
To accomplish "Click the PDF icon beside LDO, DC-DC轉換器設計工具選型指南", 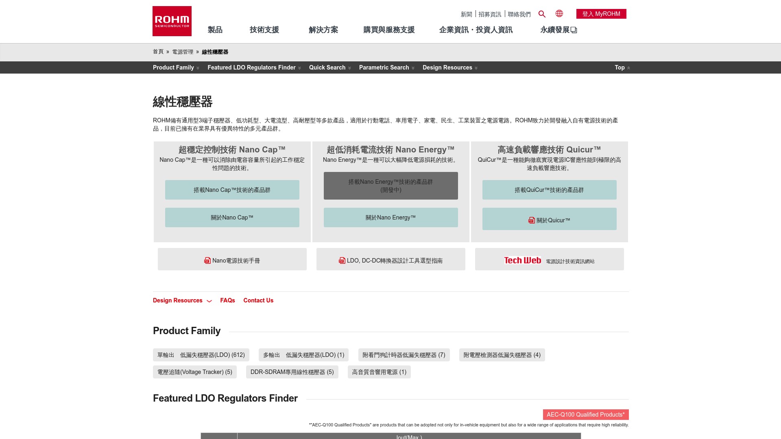I will pos(342,261).
